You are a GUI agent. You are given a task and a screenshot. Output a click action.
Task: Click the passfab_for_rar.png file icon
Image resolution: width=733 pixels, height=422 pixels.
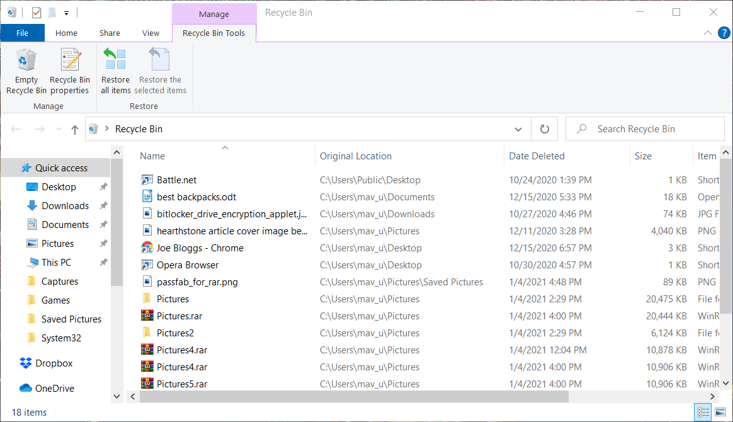[x=147, y=282]
